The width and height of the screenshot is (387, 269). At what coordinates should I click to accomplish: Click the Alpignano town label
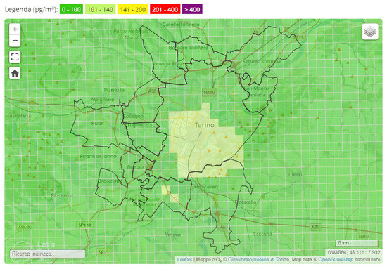point(103,100)
